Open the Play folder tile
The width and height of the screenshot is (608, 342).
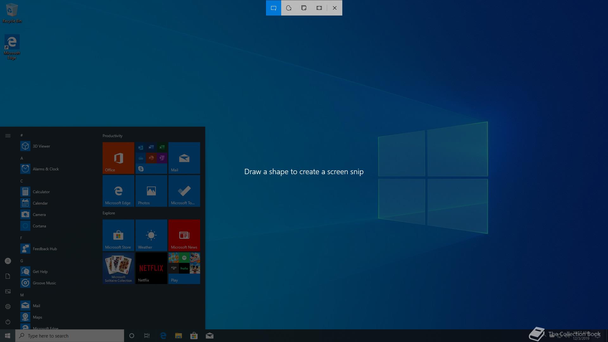pyautogui.click(x=184, y=268)
